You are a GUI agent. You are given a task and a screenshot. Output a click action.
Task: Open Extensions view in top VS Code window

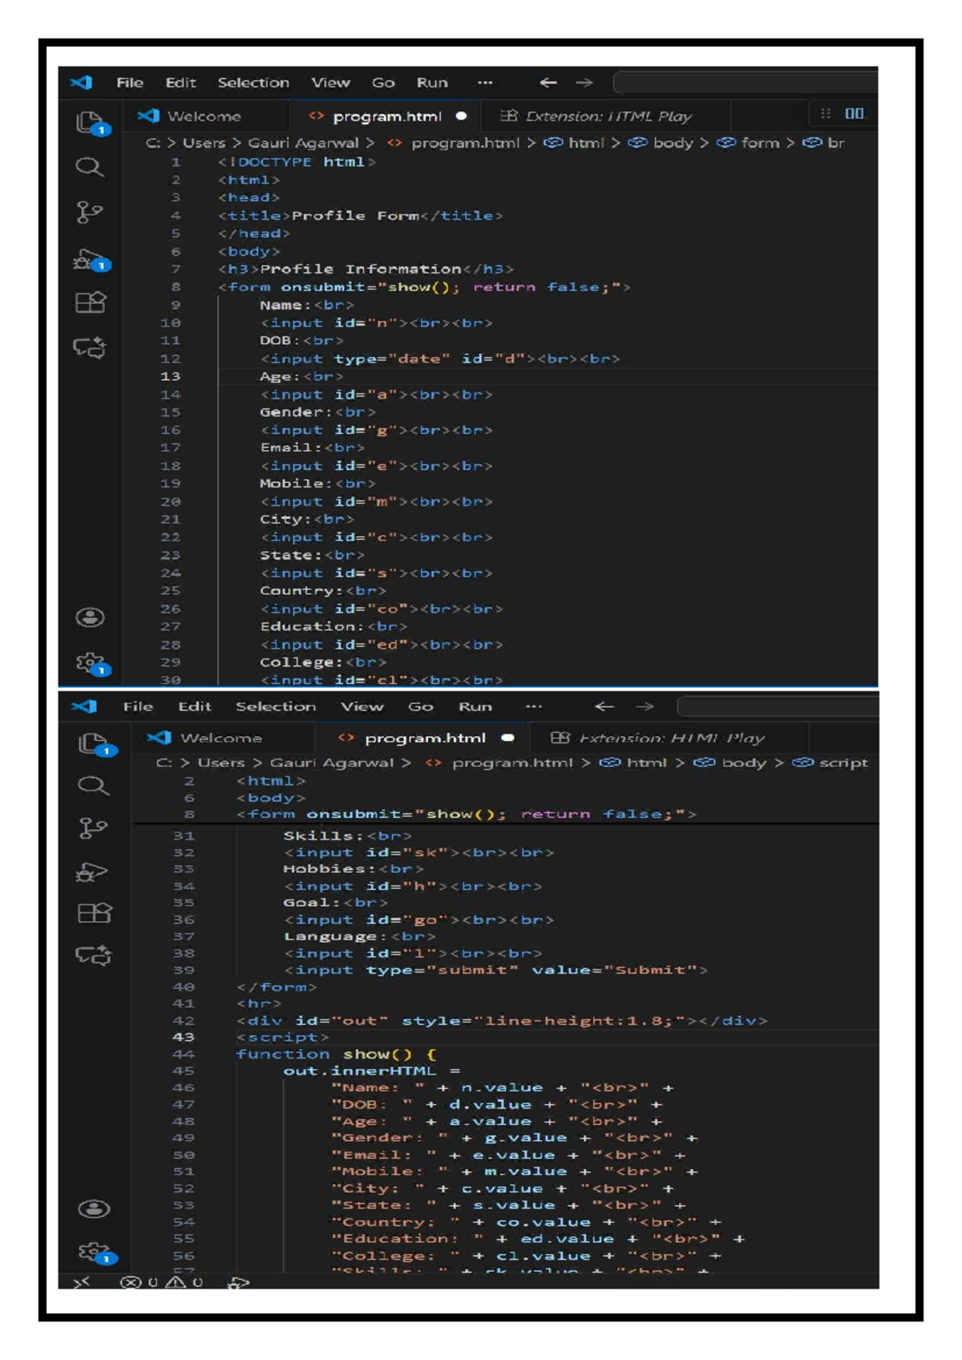pyautogui.click(x=90, y=302)
